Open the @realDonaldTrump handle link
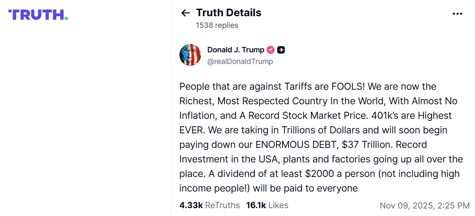The height and width of the screenshot is (216, 475). point(240,61)
